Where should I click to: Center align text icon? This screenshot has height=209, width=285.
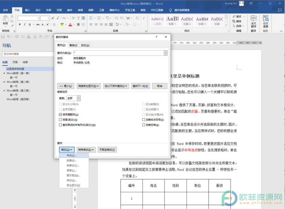96,24
